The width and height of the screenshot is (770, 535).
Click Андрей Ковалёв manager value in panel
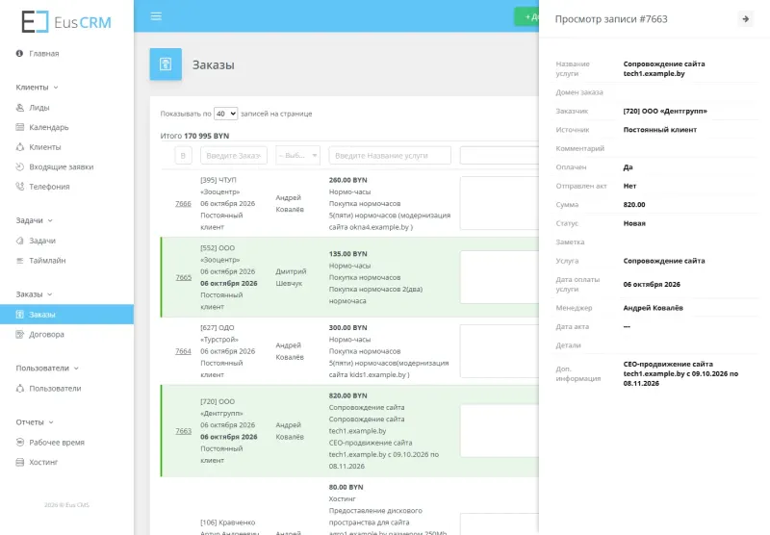(653, 308)
